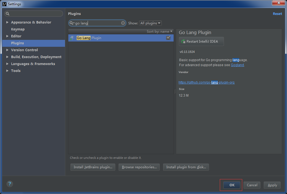Open the Gogland hyperlink
This screenshot has width=287, height=194.
coord(238,65)
